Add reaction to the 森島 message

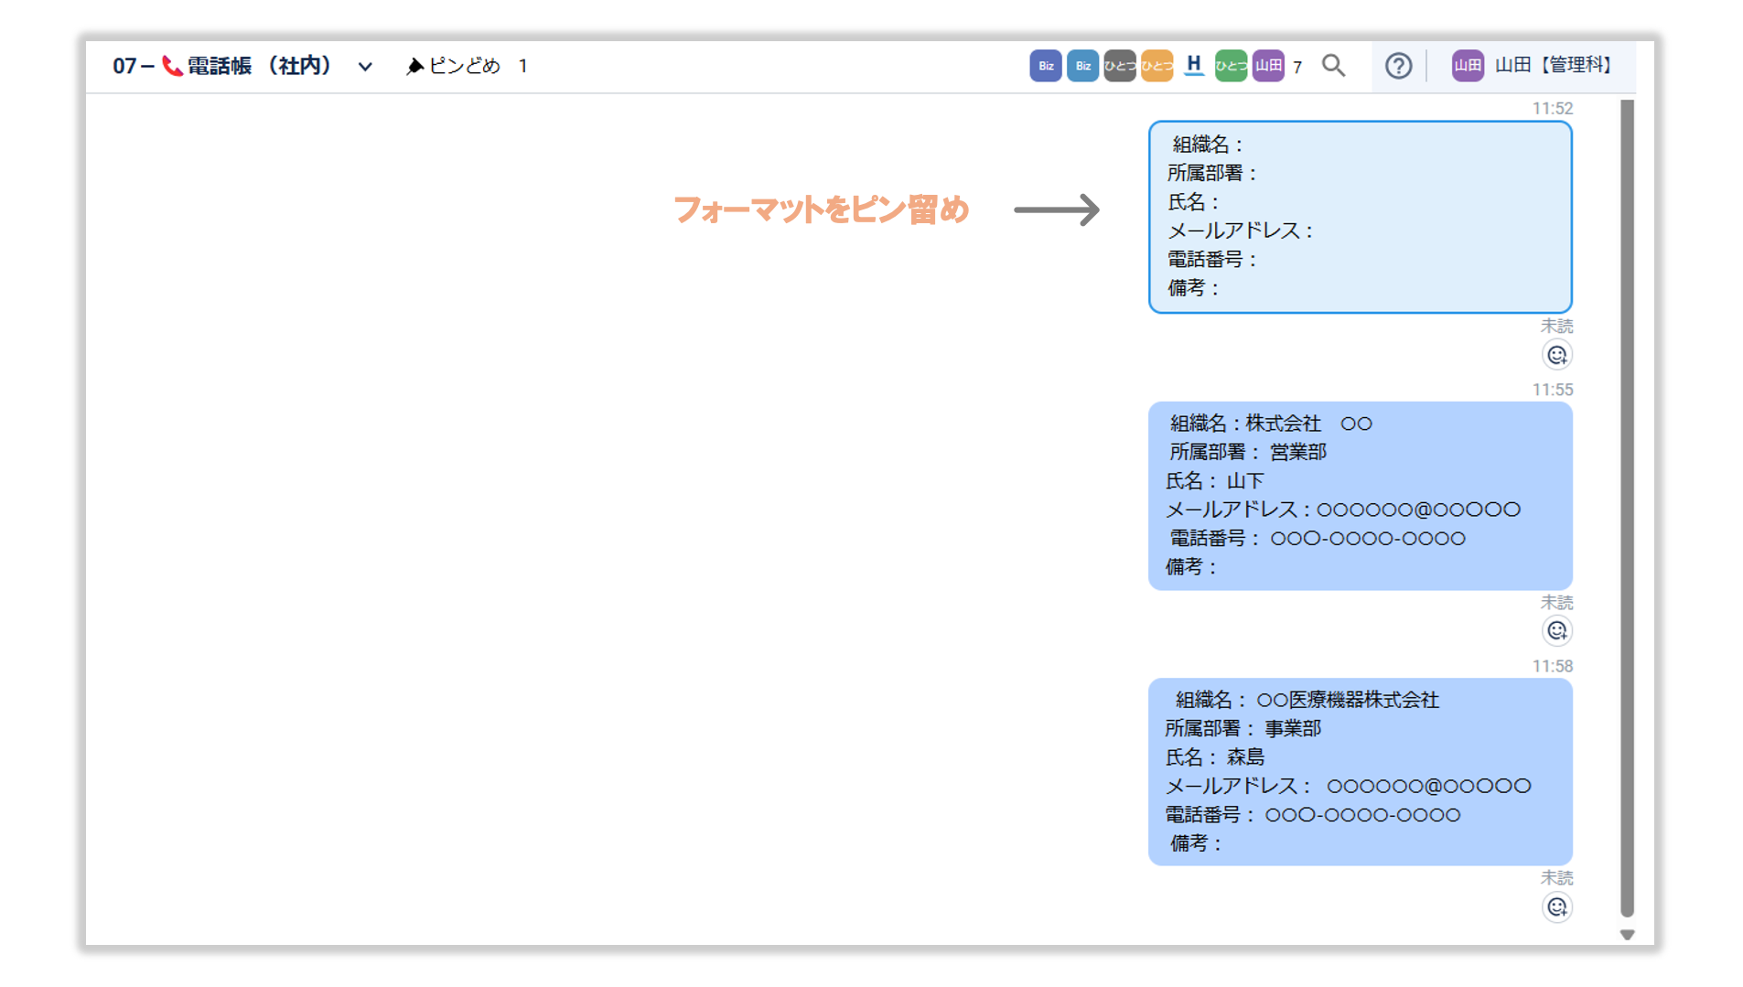coord(1556,907)
